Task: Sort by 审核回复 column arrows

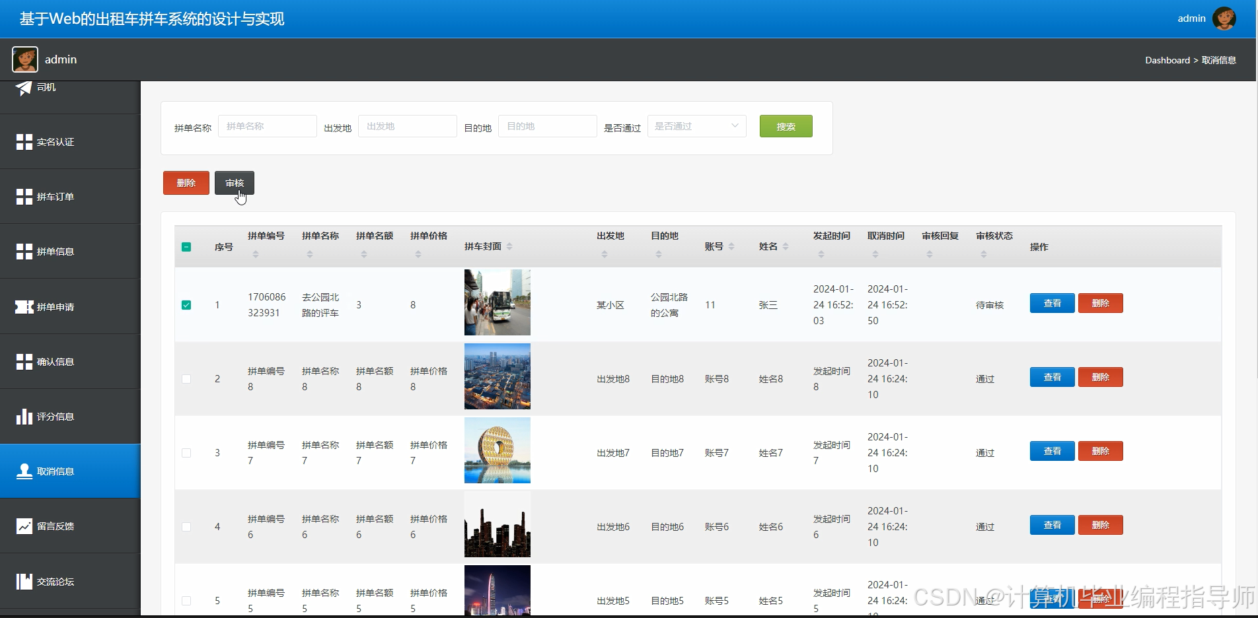Action: point(930,254)
